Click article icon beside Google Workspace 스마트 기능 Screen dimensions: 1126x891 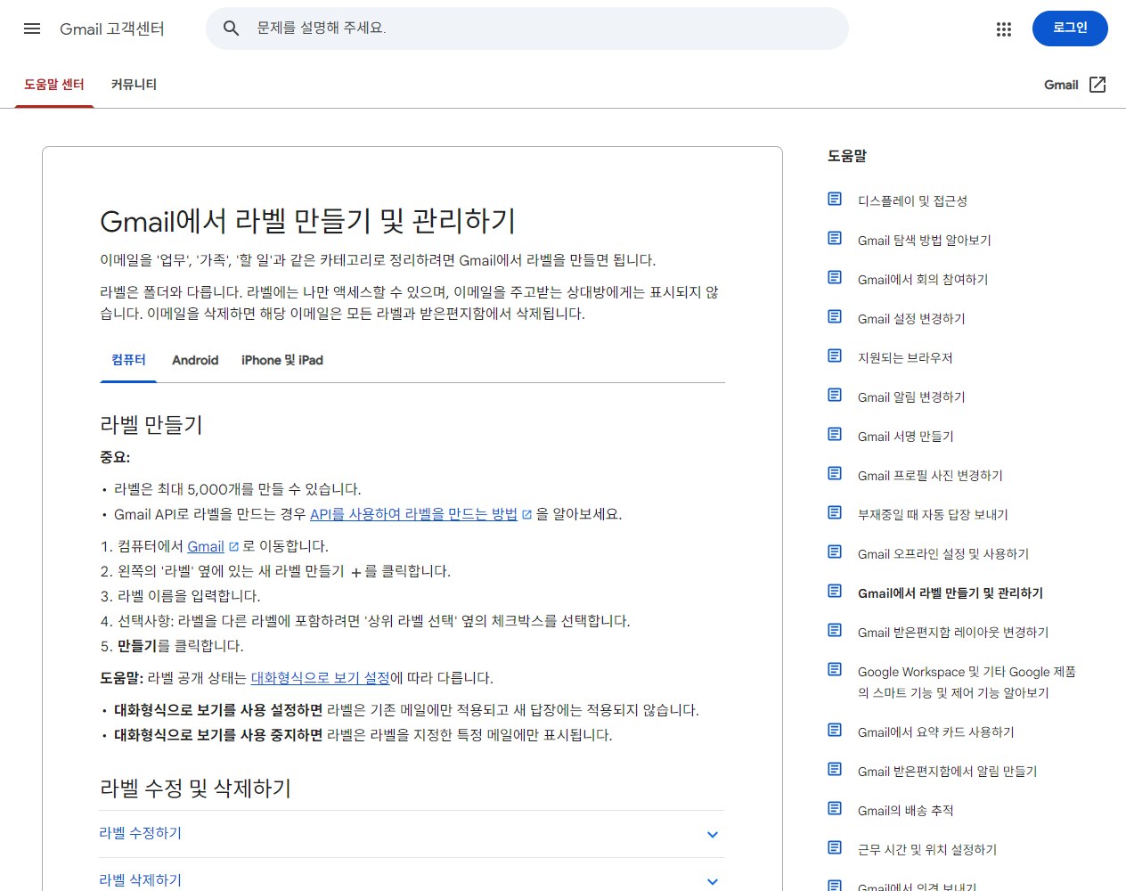pos(835,669)
